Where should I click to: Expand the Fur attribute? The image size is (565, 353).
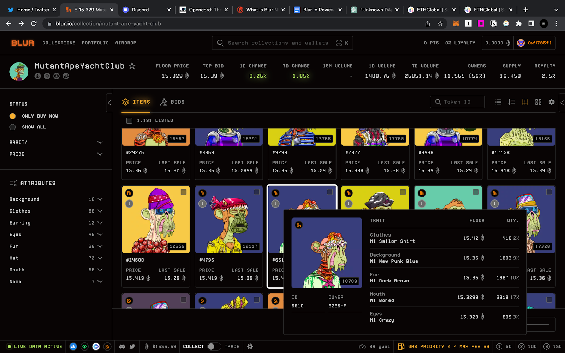56,246
